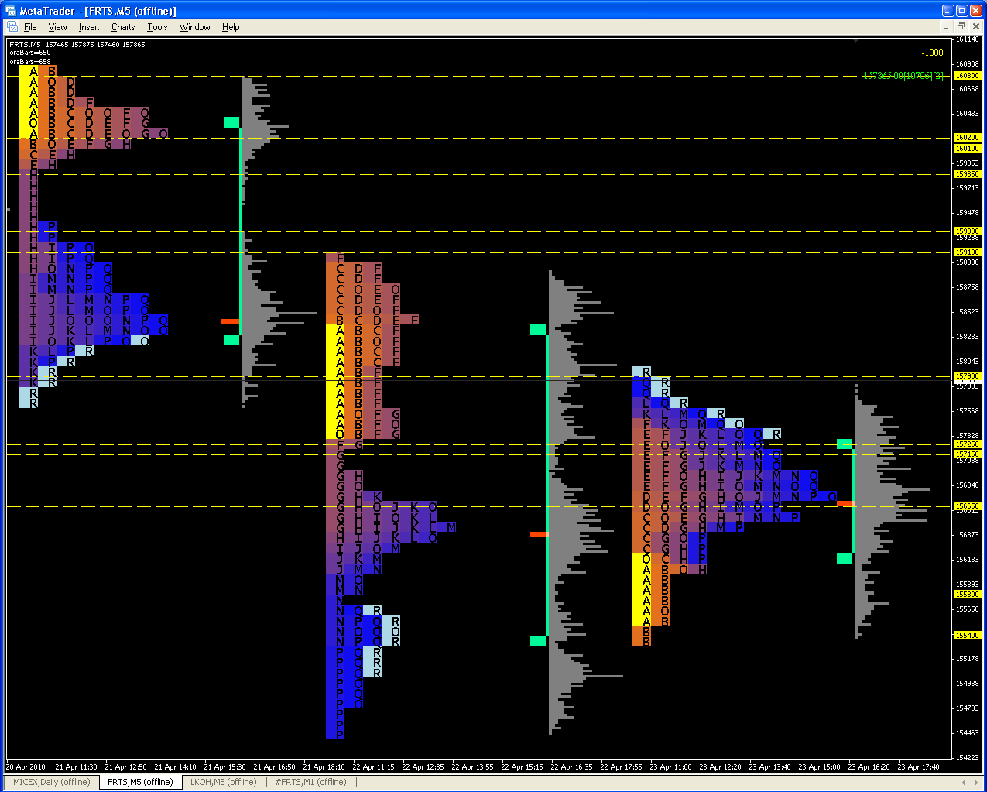This screenshot has width=987, height=792.
Task: Click the left scroll arrow of the chart tabs
Action: tap(965, 782)
